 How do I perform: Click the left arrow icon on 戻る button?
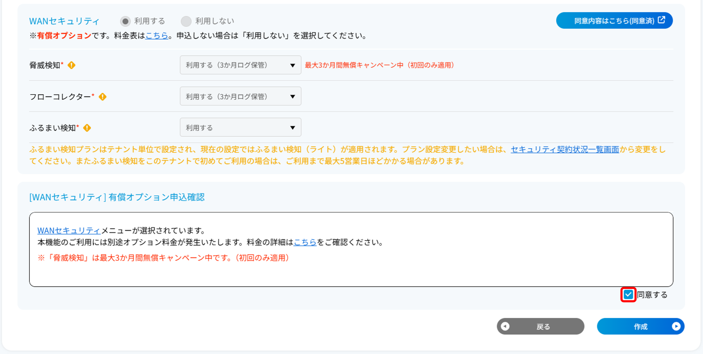[505, 327]
